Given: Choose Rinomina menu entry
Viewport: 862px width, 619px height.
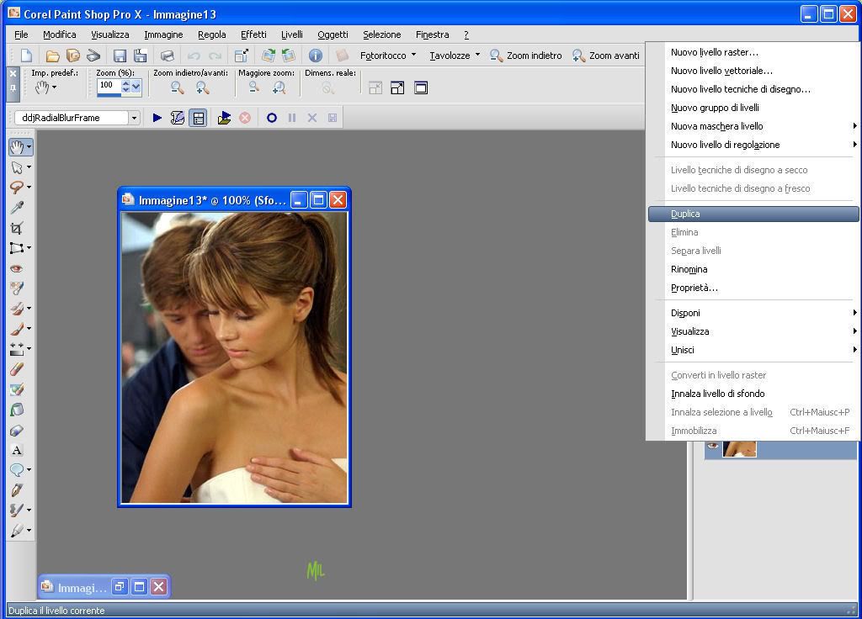Looking at the screenshot, I should pyautogui.click(x=753, y=270).
